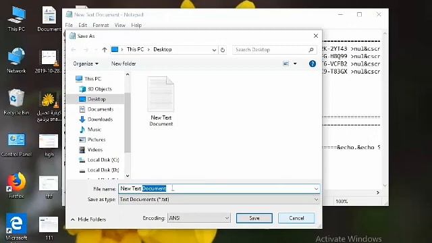Select the Document desktop file icon
This screenshot has width=432, height=243.
coord(49,20)
